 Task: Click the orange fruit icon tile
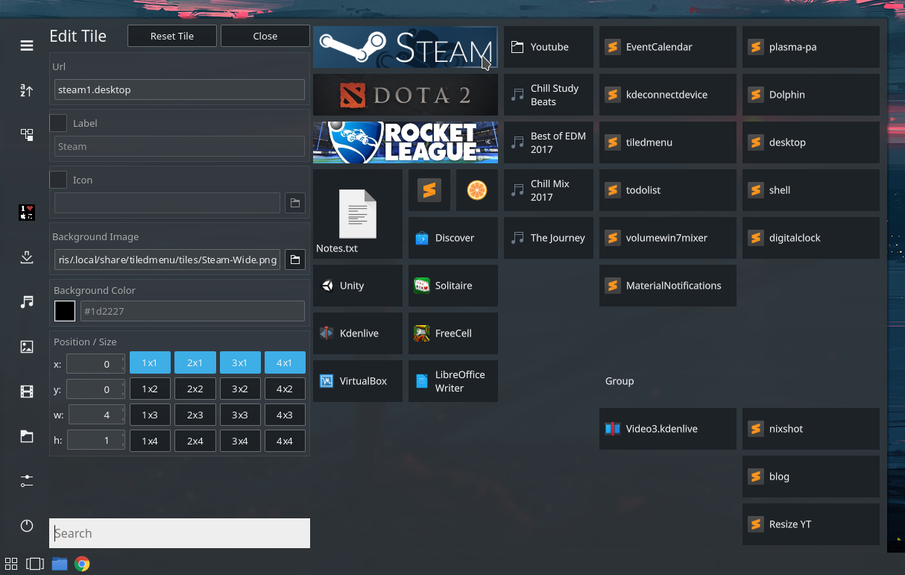[477, 190]
